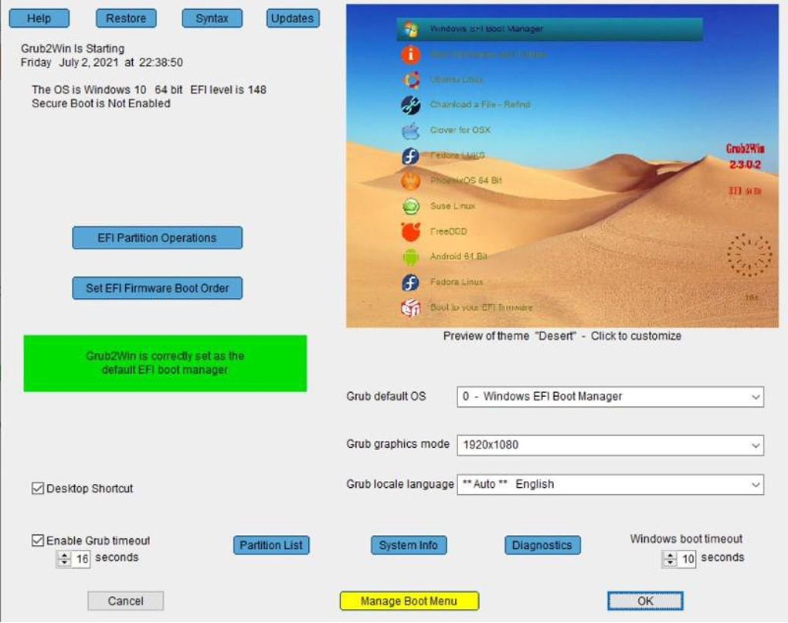
Task: Click Set EFI Firmware Boot Order button
Action: pos(157,288)
